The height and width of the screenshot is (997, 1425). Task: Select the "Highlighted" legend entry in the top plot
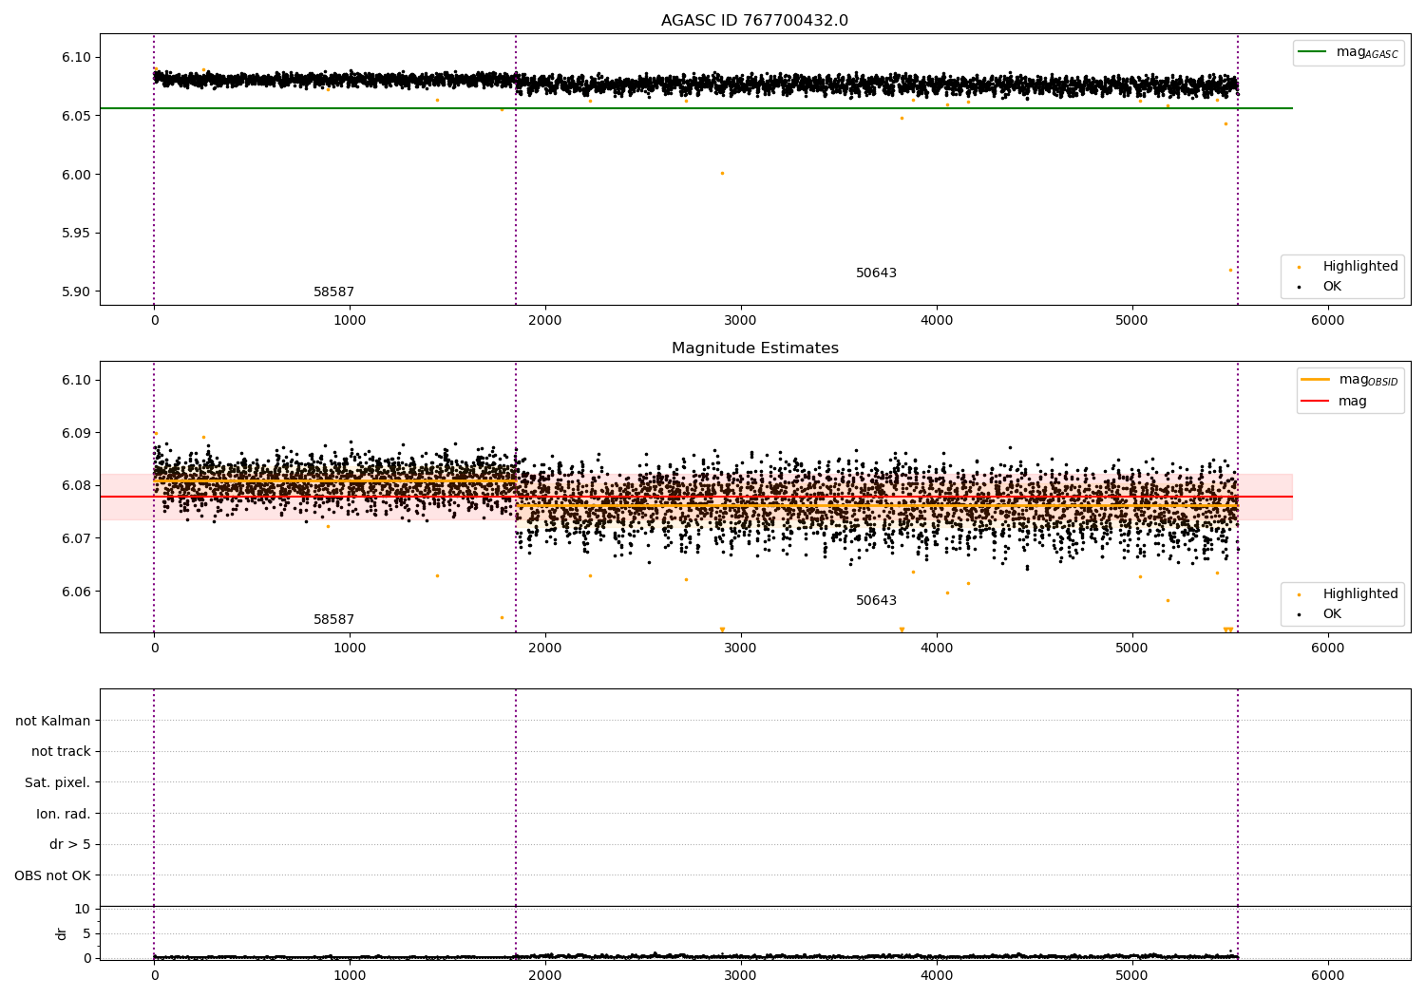[x=1360, y=267]
